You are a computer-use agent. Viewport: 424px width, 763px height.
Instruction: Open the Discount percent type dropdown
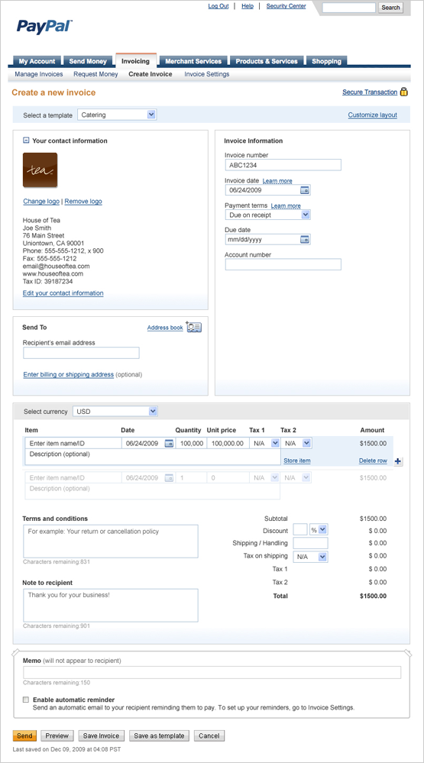(319, 530)
